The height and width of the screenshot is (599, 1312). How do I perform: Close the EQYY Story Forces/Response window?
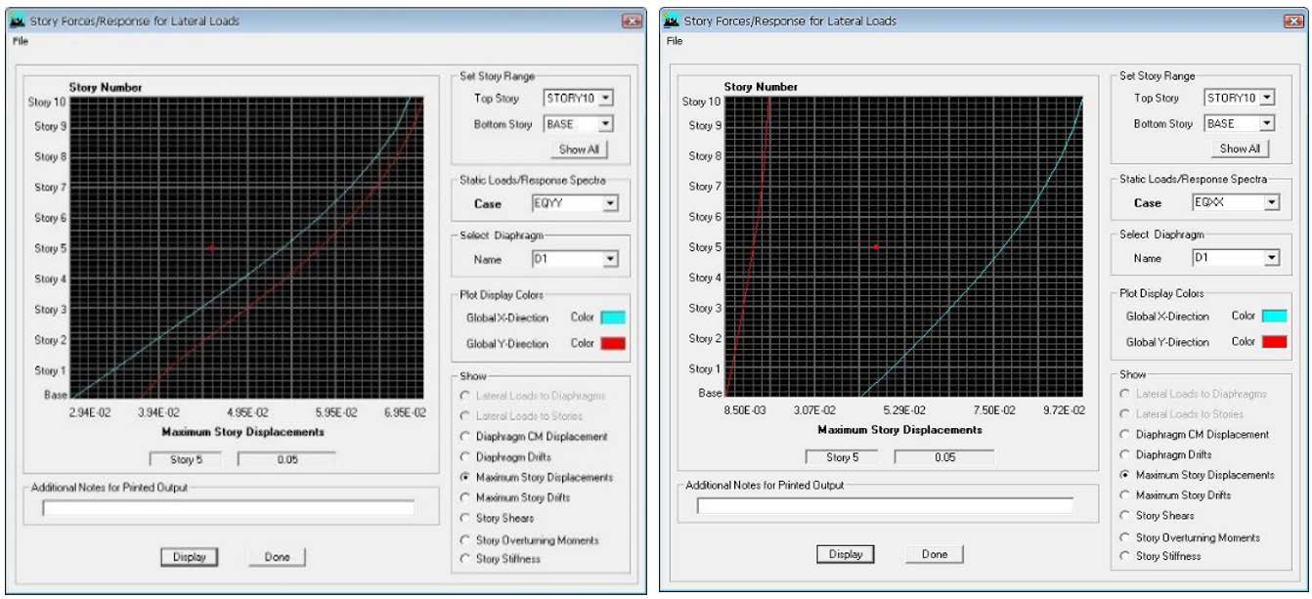pos(633,21)
